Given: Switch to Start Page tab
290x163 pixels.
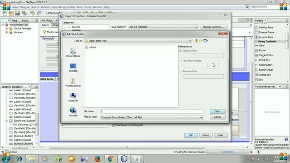Looking at the screenshot, I should tap(47, 20).
